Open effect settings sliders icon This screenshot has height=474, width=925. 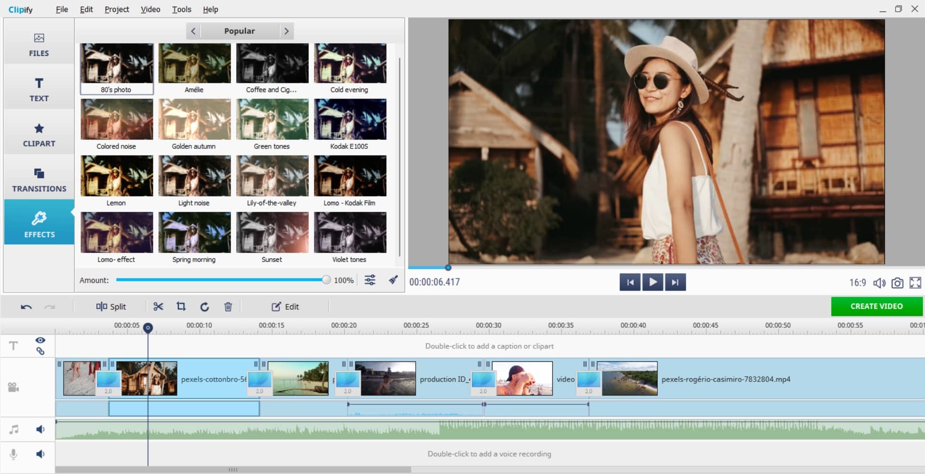pyautogui.click(x=370, y=280)
